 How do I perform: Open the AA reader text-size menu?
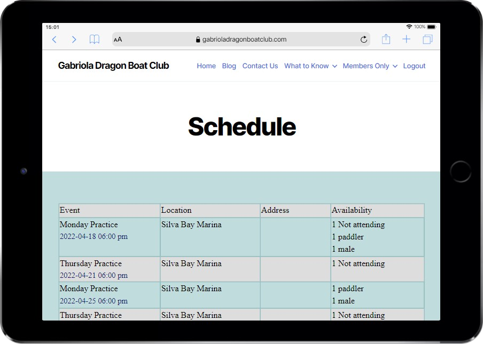pos(118,39)
